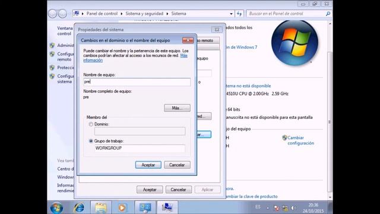The height and width of the screenshot is (214, 380).
Task: Open Windows Media Player taskbar icon
Action: pyautogui.click(x=122, y=208)
